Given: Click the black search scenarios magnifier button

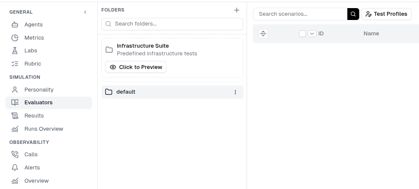Looking at the screenshot, I should (353, 14).
